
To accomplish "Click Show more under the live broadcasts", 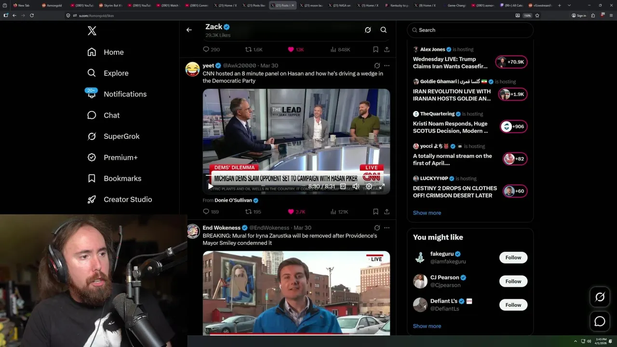I will click(x=427, y=213).
